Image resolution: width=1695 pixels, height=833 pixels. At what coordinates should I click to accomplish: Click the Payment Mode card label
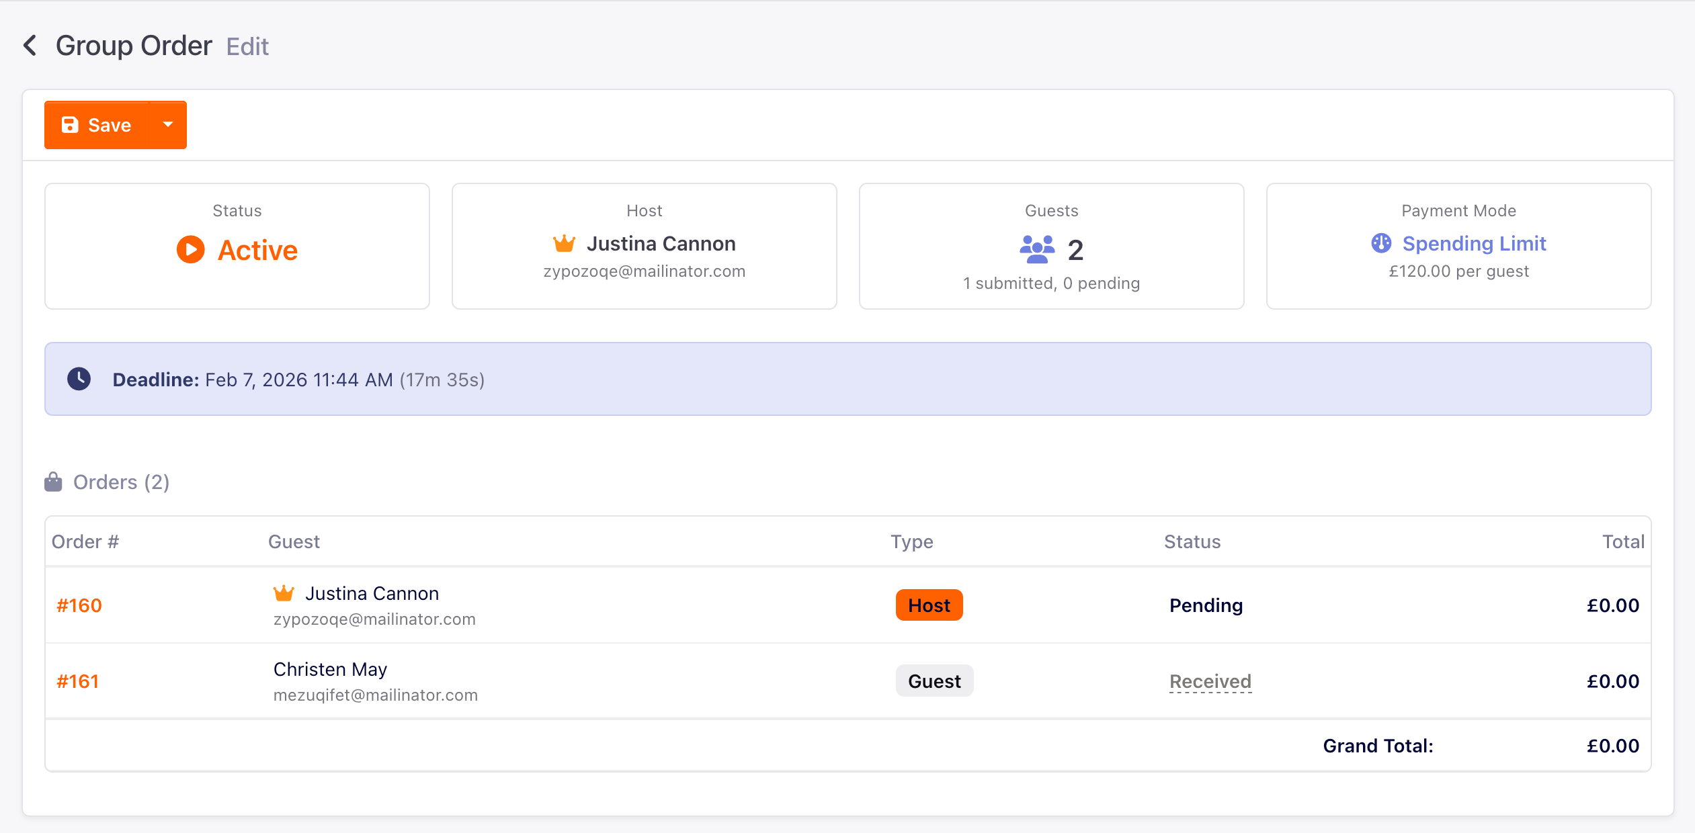(1458, 211)
